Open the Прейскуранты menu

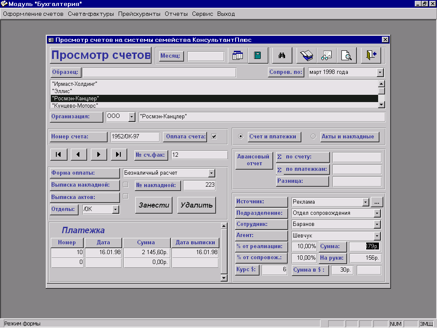[x=139, y=14]
